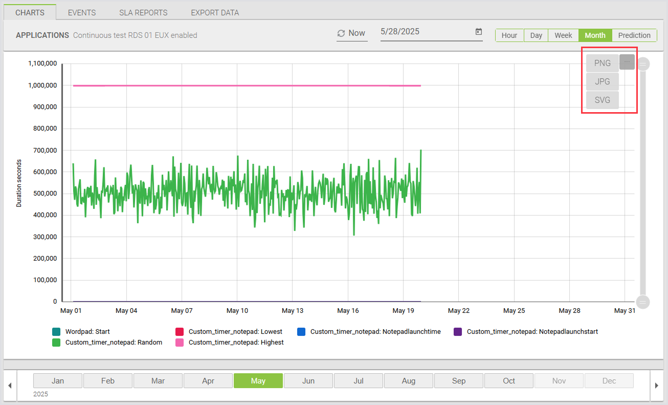Export the chart as PNG
This screenshot has height=405, width=668.
click(x=602, y=63)
